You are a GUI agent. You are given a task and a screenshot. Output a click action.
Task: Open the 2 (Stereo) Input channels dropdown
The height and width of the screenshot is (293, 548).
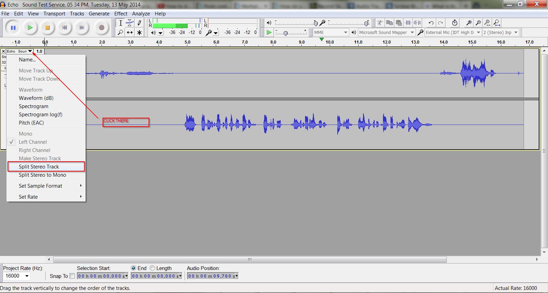point(501,32)
